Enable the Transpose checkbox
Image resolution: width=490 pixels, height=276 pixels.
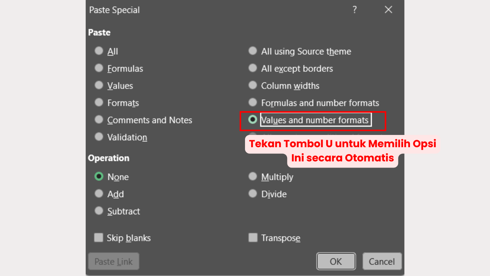point(253,237)
